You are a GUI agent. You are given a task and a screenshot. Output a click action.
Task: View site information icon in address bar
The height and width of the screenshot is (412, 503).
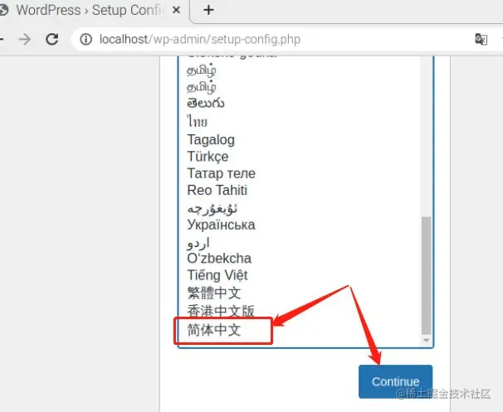(x=86, y=40)
